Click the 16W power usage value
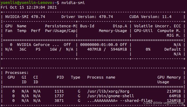Image resolution: width=187 pixels, height=107 pixels. (53, 49)
